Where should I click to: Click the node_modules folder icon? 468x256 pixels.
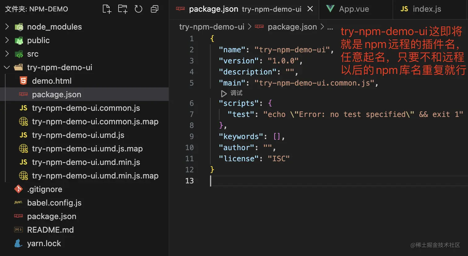coord(19,27)
